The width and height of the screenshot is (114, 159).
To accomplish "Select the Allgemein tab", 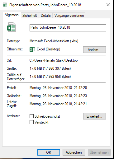I will pos(12,15).
